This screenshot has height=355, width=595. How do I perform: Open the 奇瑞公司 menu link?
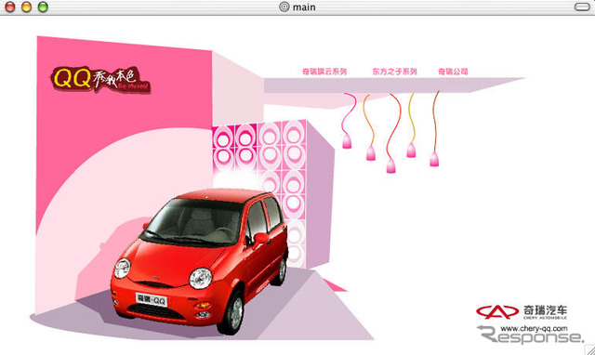(453, 72)
